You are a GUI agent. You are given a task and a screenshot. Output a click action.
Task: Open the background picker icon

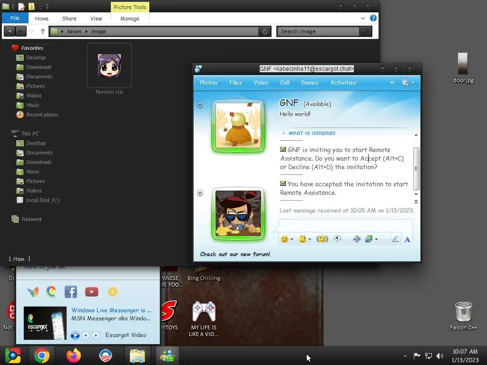click(369, 239)
